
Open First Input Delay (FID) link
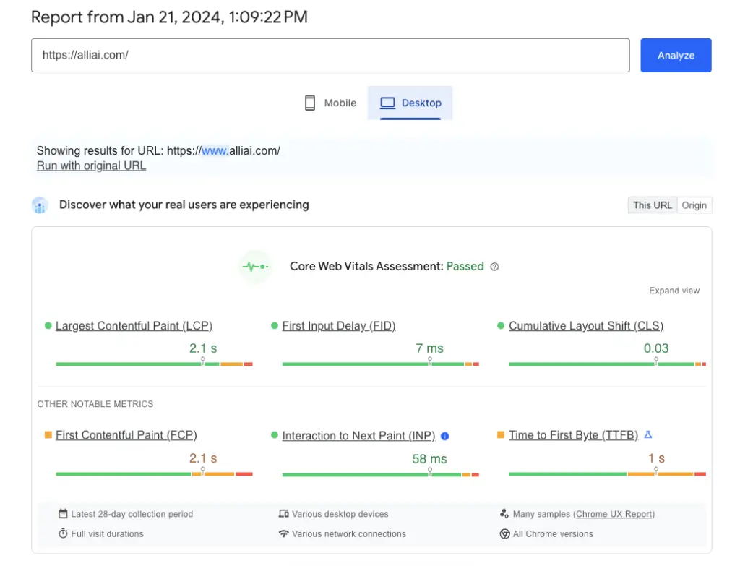(339, 326)
